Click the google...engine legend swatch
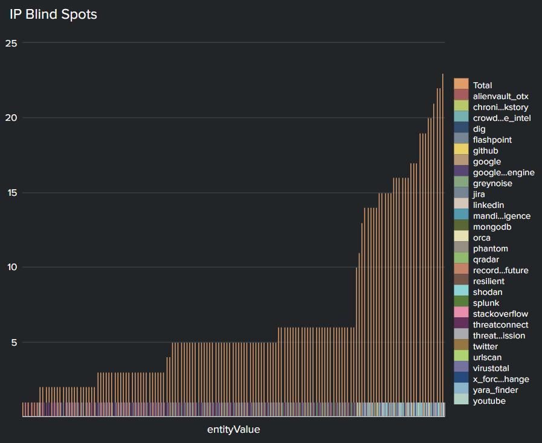Screen dimensions: 542x443 pyautogui.click(x=461, y=171)
